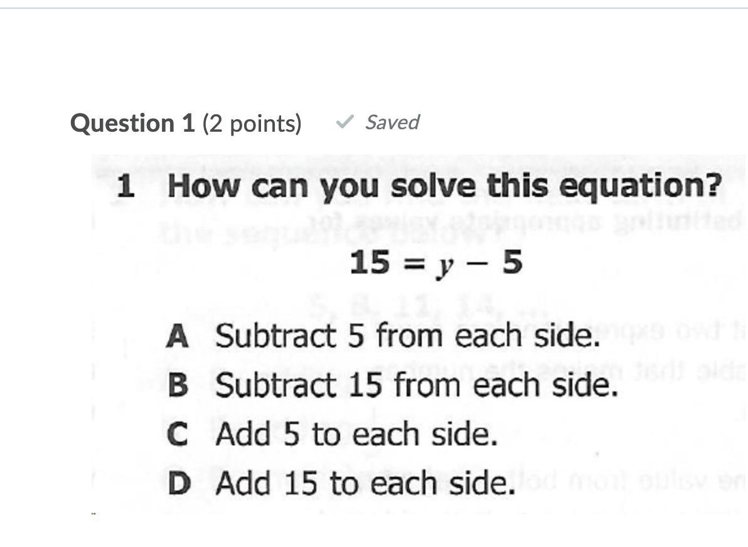Select answer letter B
Screen dimensions: 748x547
[x=178, y=385]
